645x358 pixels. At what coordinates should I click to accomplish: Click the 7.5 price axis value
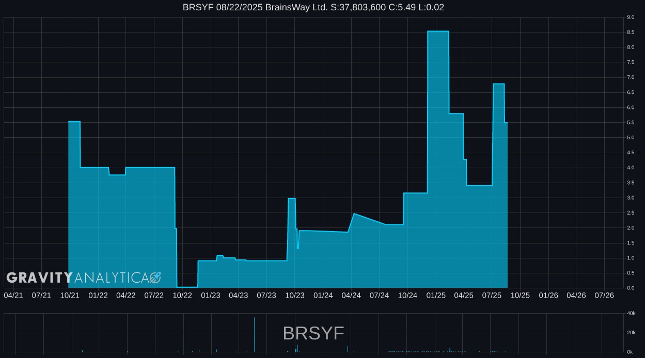[x=631, y=62]
